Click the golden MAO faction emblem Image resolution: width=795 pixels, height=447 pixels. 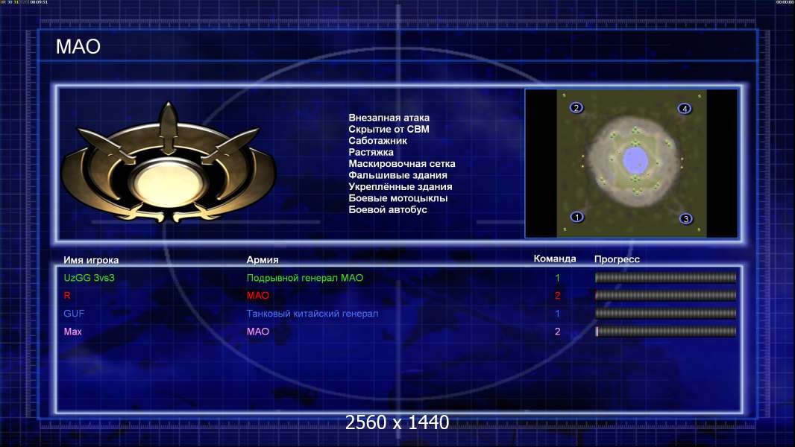(169, 162)
